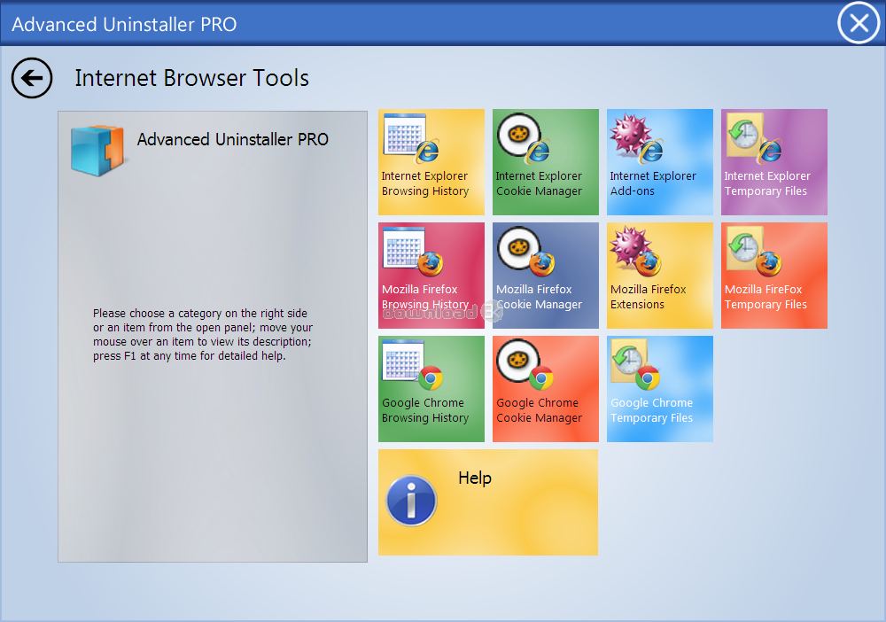Click the Help tile label
This screenshot has width=886, height=622.
(475, 478)
